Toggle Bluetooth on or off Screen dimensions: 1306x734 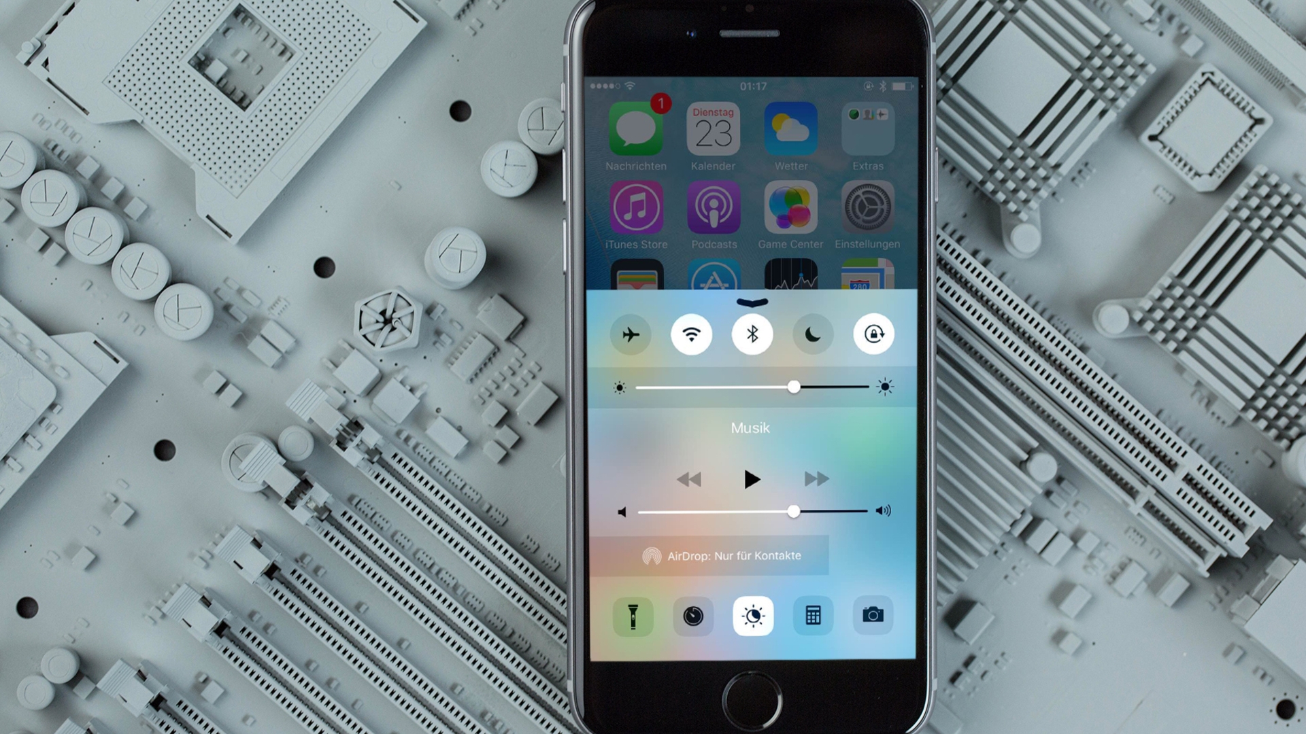click(752, 334)
